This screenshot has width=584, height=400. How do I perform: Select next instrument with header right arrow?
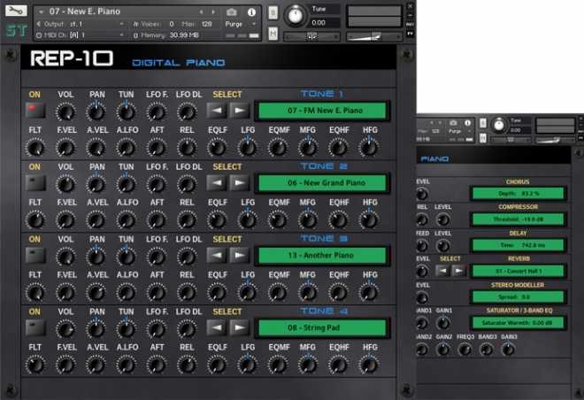tap(213, 12)
